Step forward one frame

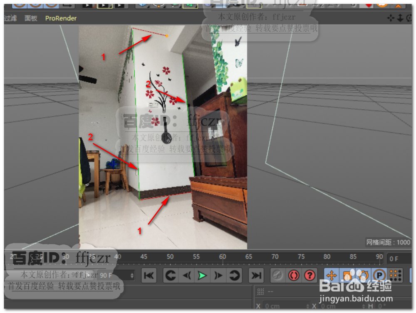point(218,276)
